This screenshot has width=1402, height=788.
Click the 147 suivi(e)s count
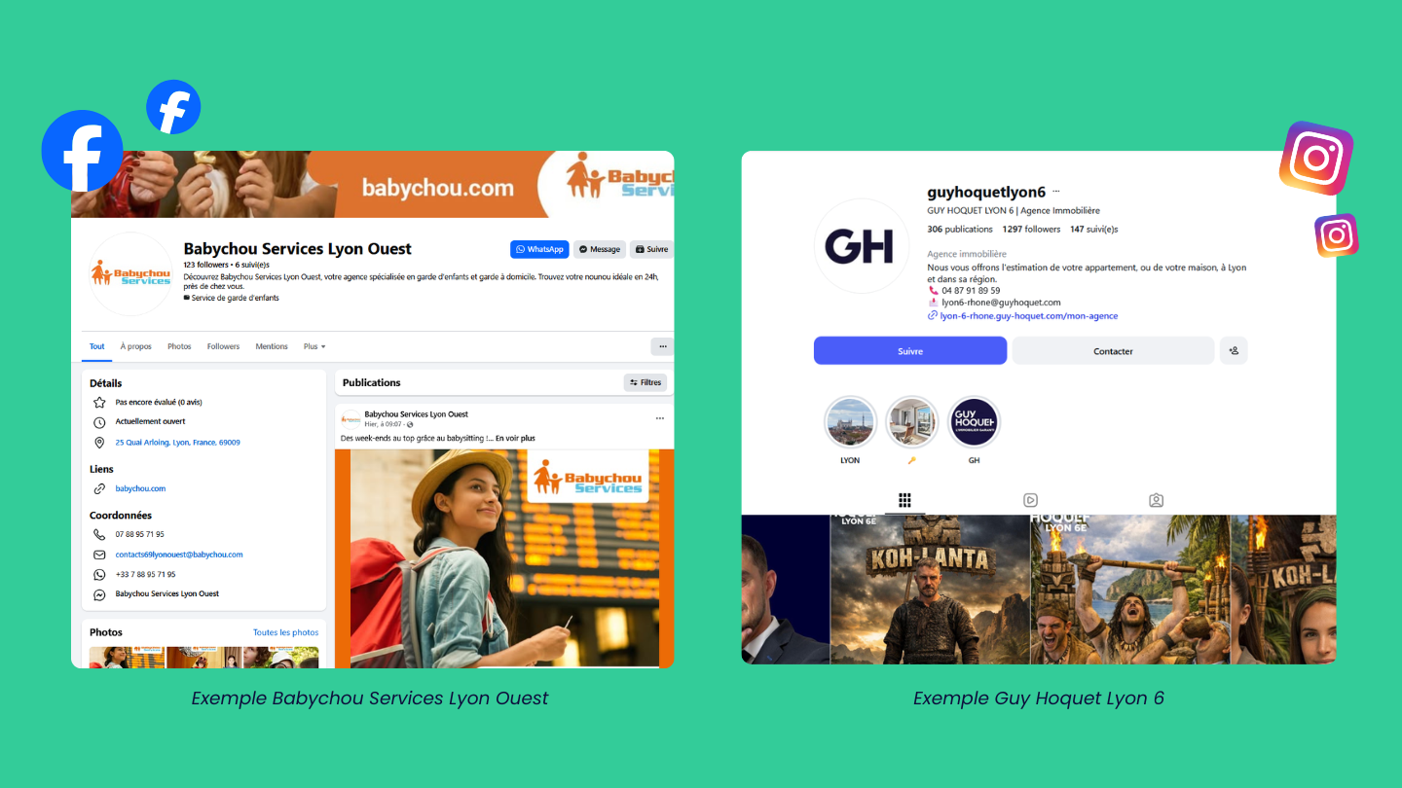pos(1093,230)
